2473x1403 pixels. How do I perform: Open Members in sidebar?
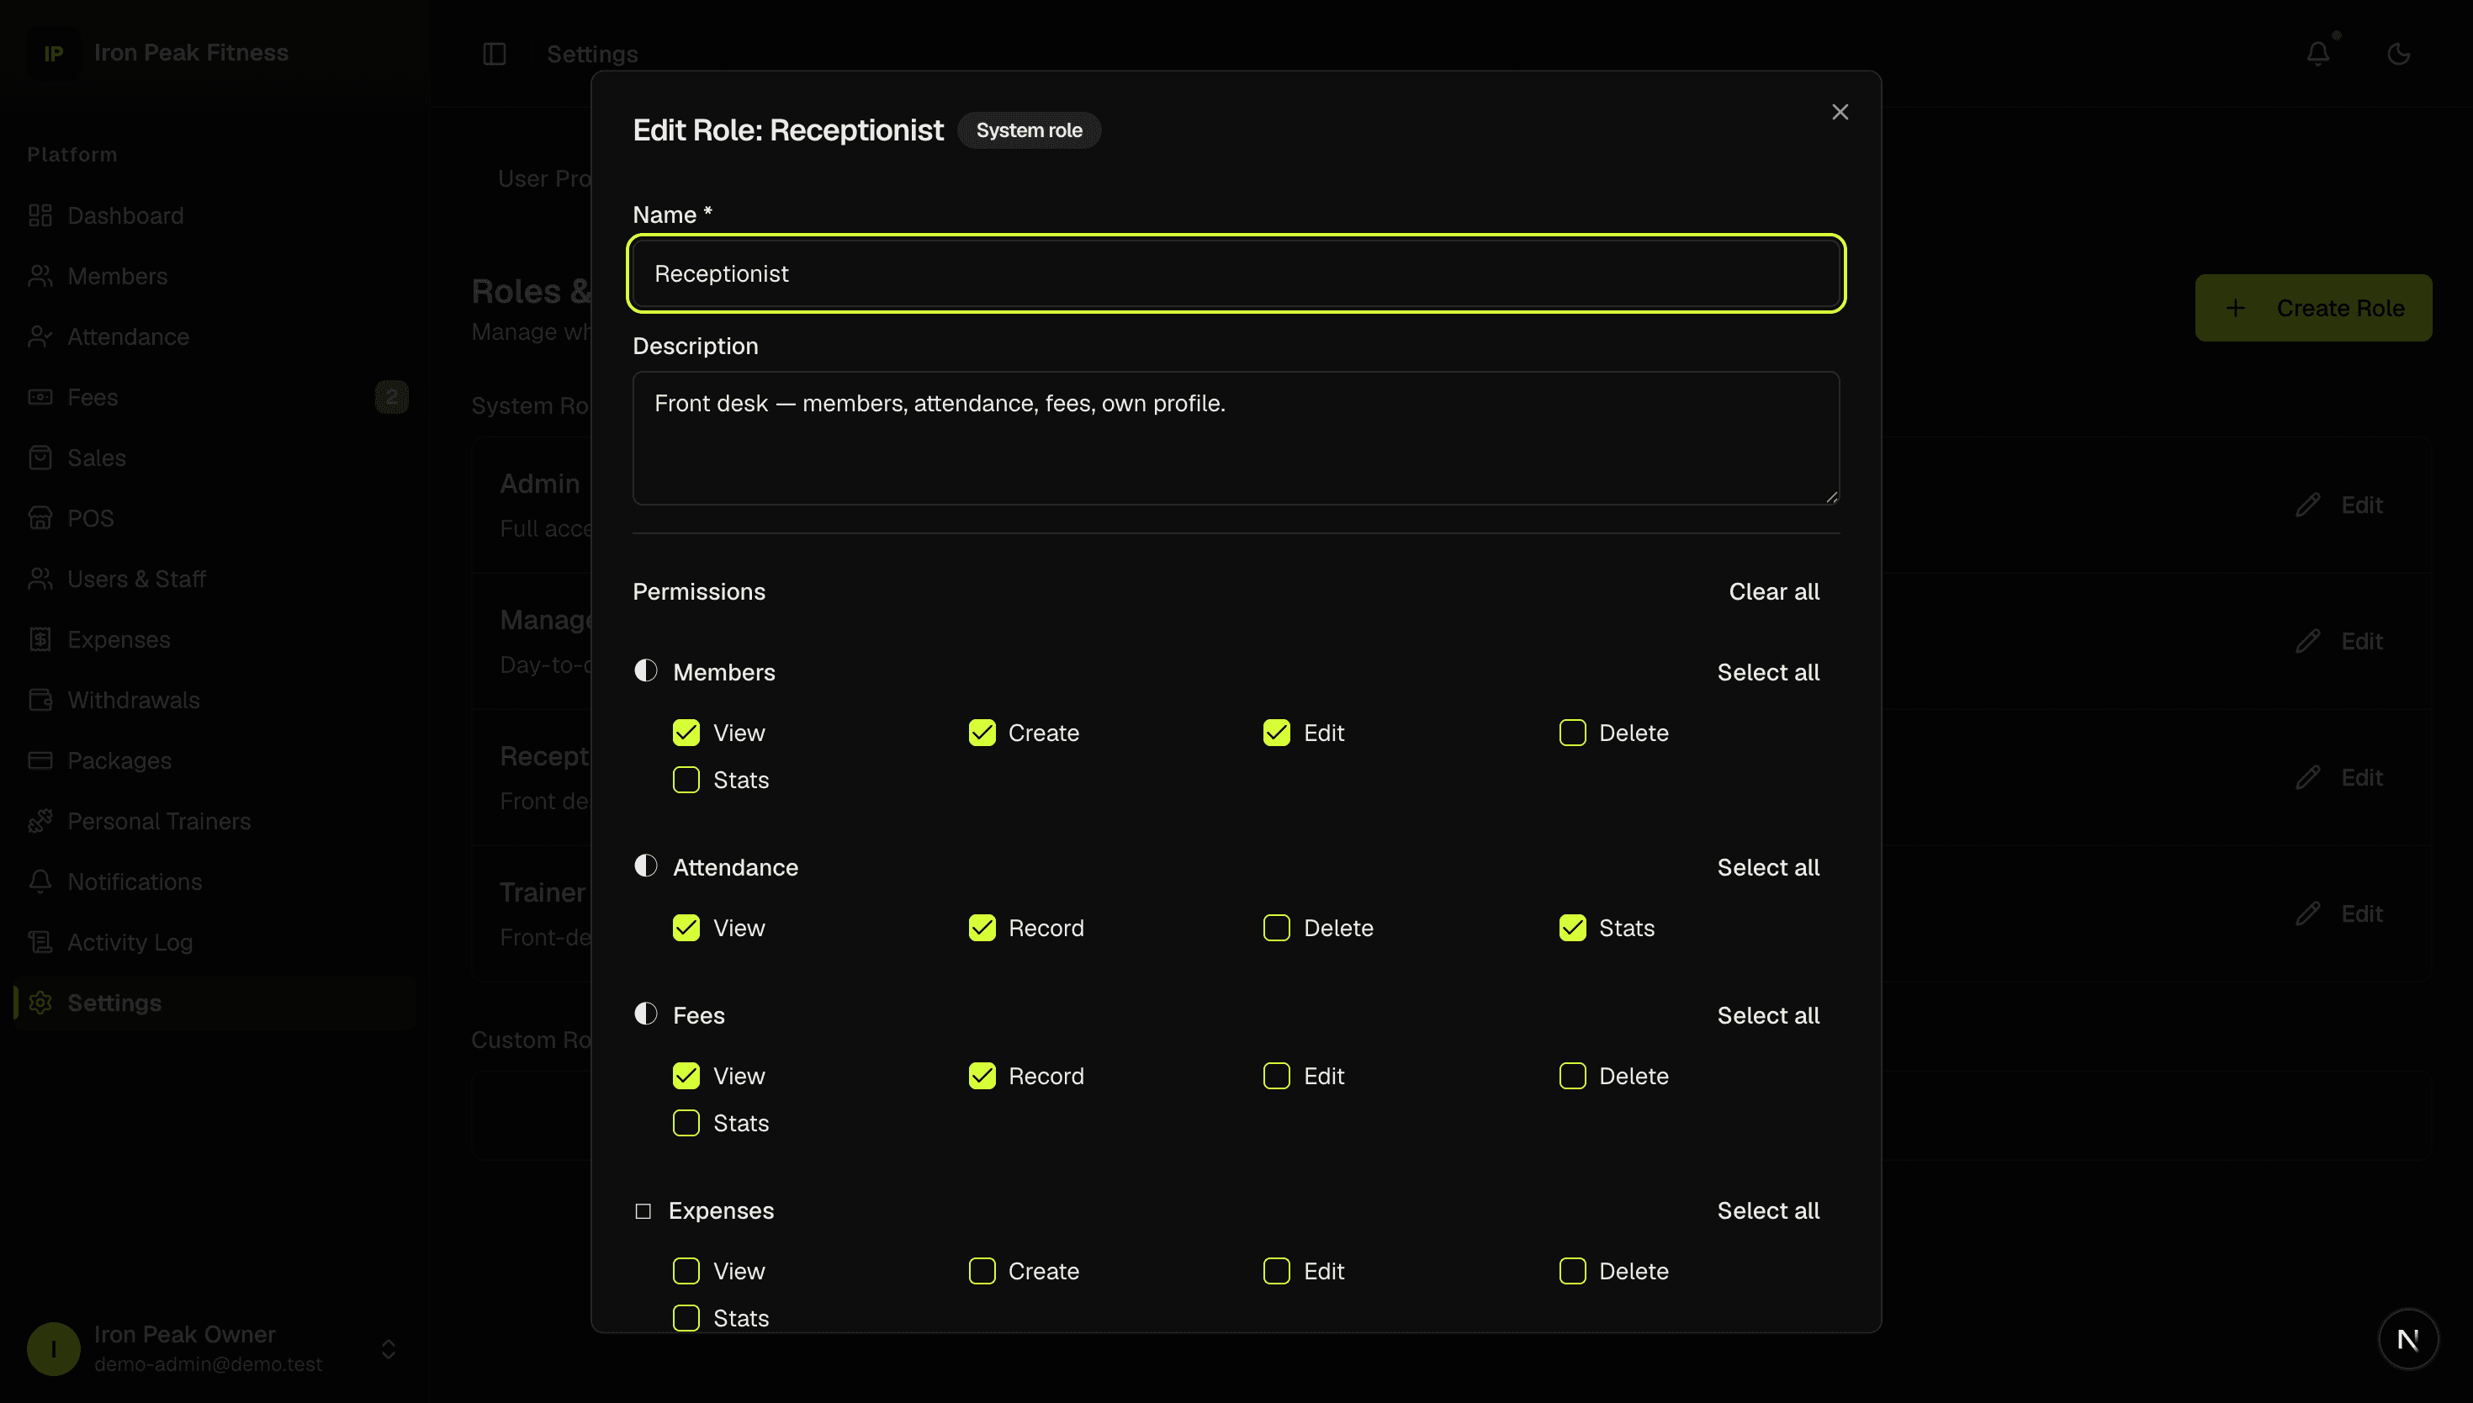click(x=214, y=277)
